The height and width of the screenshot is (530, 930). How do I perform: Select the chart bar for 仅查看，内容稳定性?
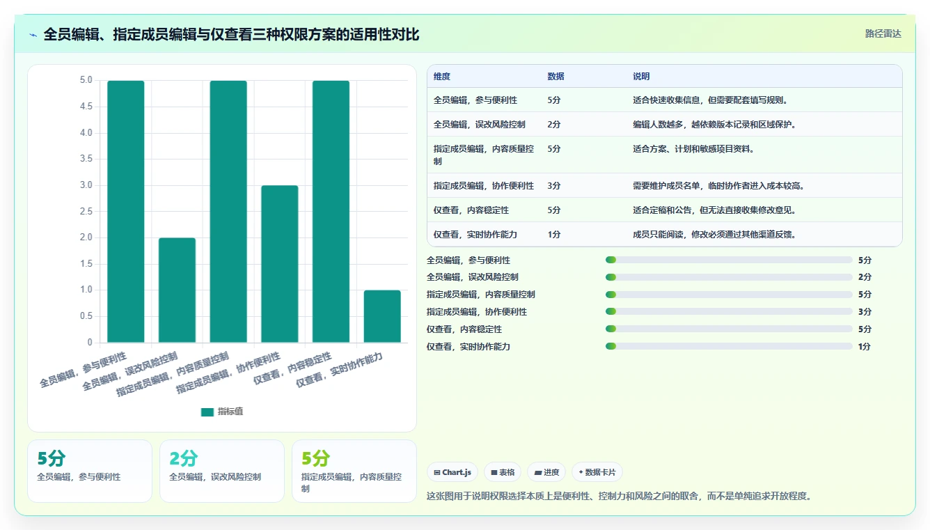coord(331,212)
